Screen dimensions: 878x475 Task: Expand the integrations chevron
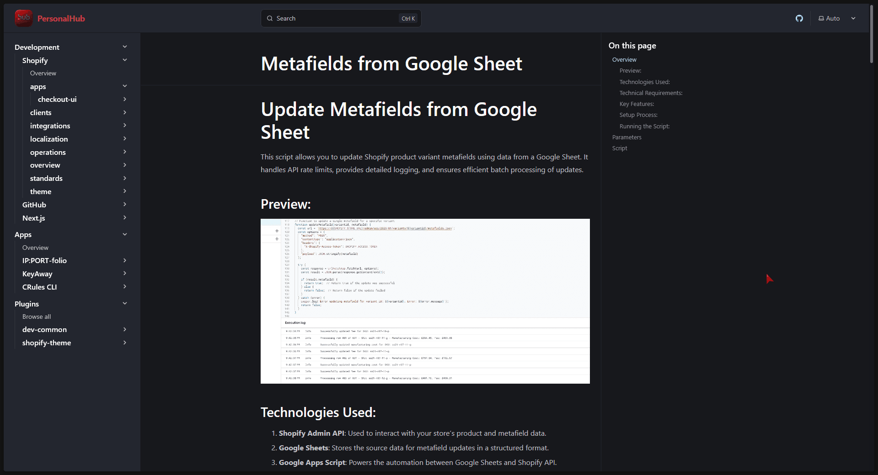click(125, 126)
